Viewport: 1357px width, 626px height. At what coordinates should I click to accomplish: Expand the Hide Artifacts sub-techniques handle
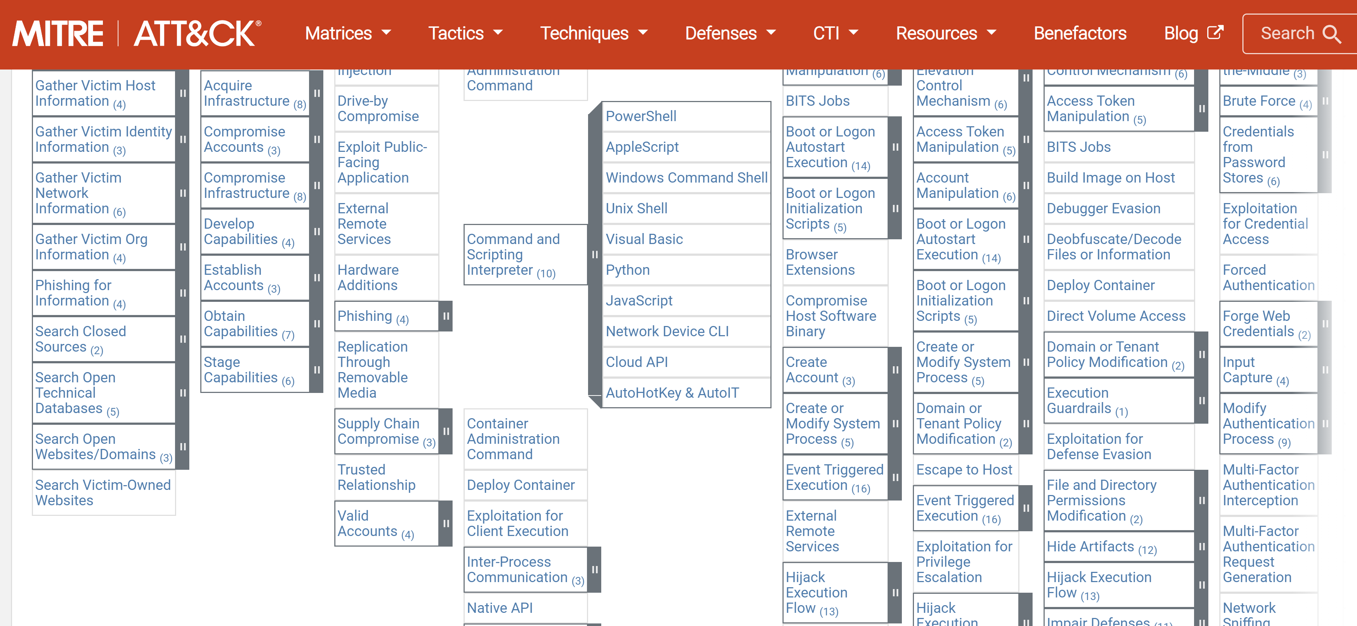(x=1202, y=547)
